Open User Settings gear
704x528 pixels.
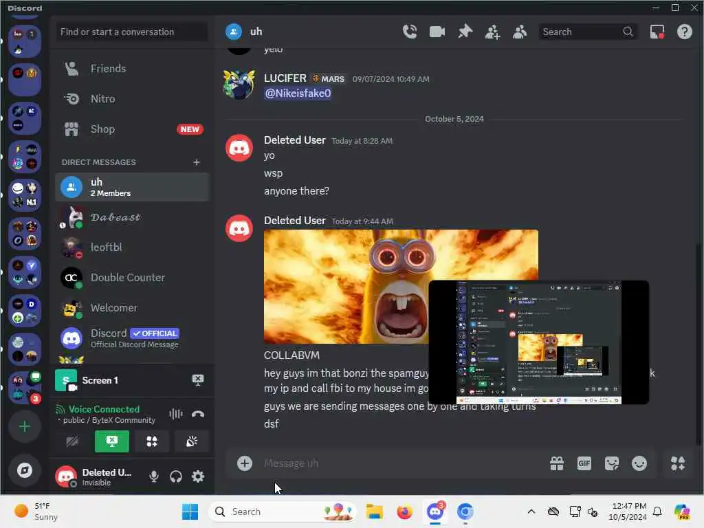click(198, 476)
